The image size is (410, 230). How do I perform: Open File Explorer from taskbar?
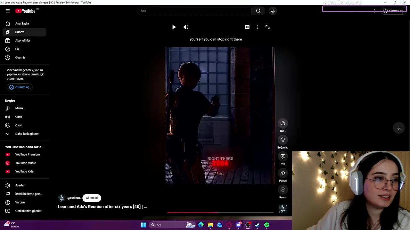[210, 225]
